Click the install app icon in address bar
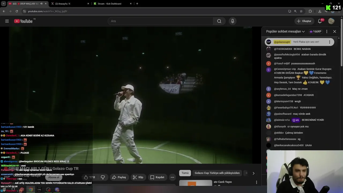The height and width of the screenshot is (193, 343). [x=290, y=11]
